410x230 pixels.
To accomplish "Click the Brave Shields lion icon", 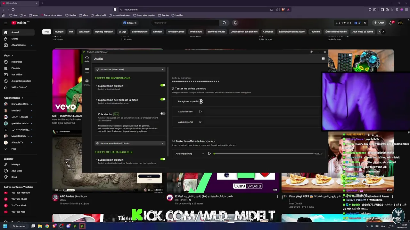I will (283, 10).
